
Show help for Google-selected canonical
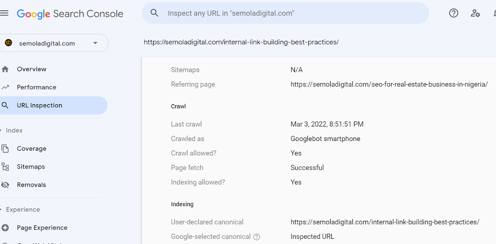(257, 237)
